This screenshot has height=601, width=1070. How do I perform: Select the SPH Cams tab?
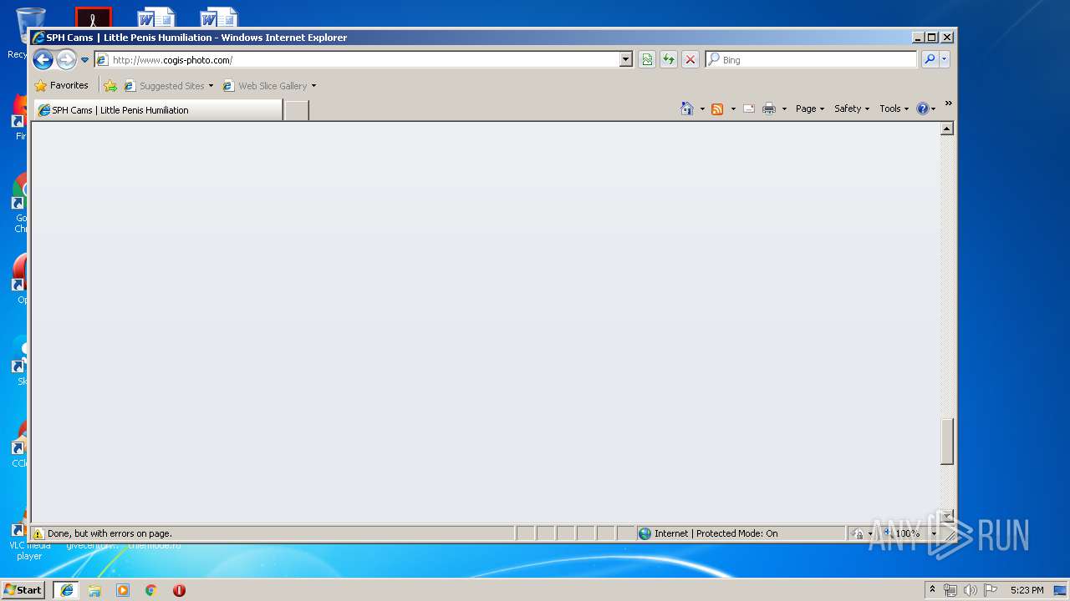(x=157, y=110)
